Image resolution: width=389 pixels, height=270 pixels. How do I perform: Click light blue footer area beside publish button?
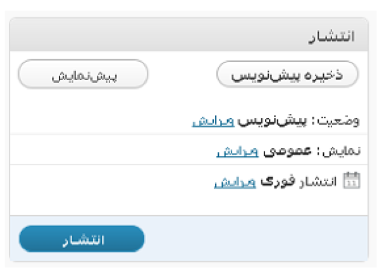point(256,238)
